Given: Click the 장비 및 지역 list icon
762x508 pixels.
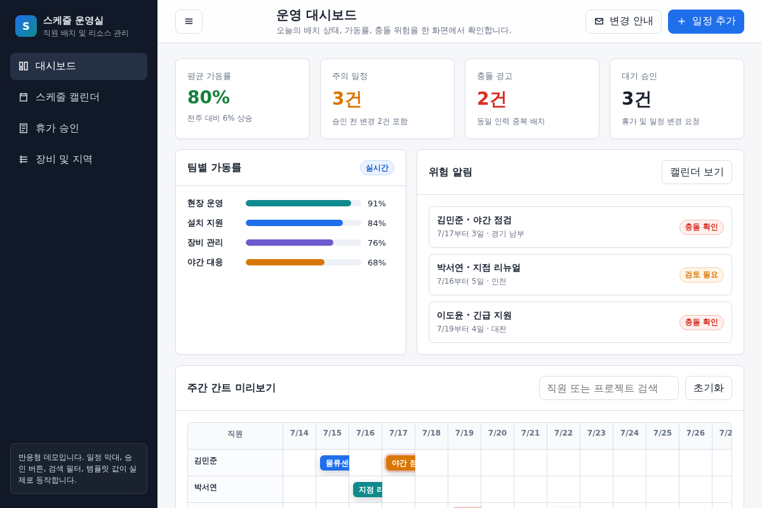Looking at the screenshot, I should pos(23,159).
